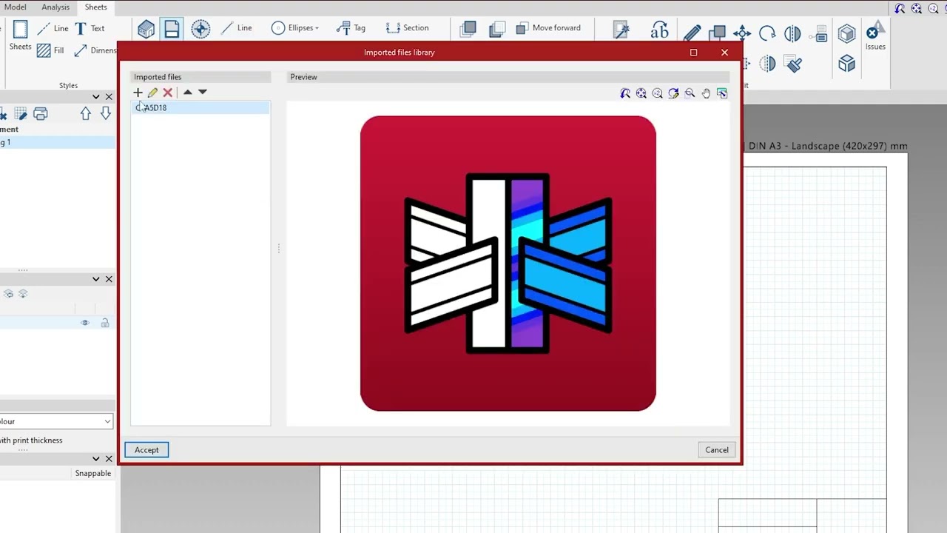Click the ab text rotate icon
The image size is (947, 533).
[x=659, y=31]
